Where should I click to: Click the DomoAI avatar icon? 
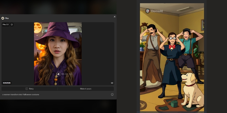148,11
